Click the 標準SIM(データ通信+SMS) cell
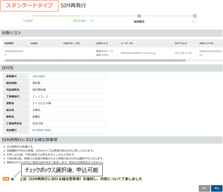Viewport: 223px width, 192px height. [x=105, y=53]
